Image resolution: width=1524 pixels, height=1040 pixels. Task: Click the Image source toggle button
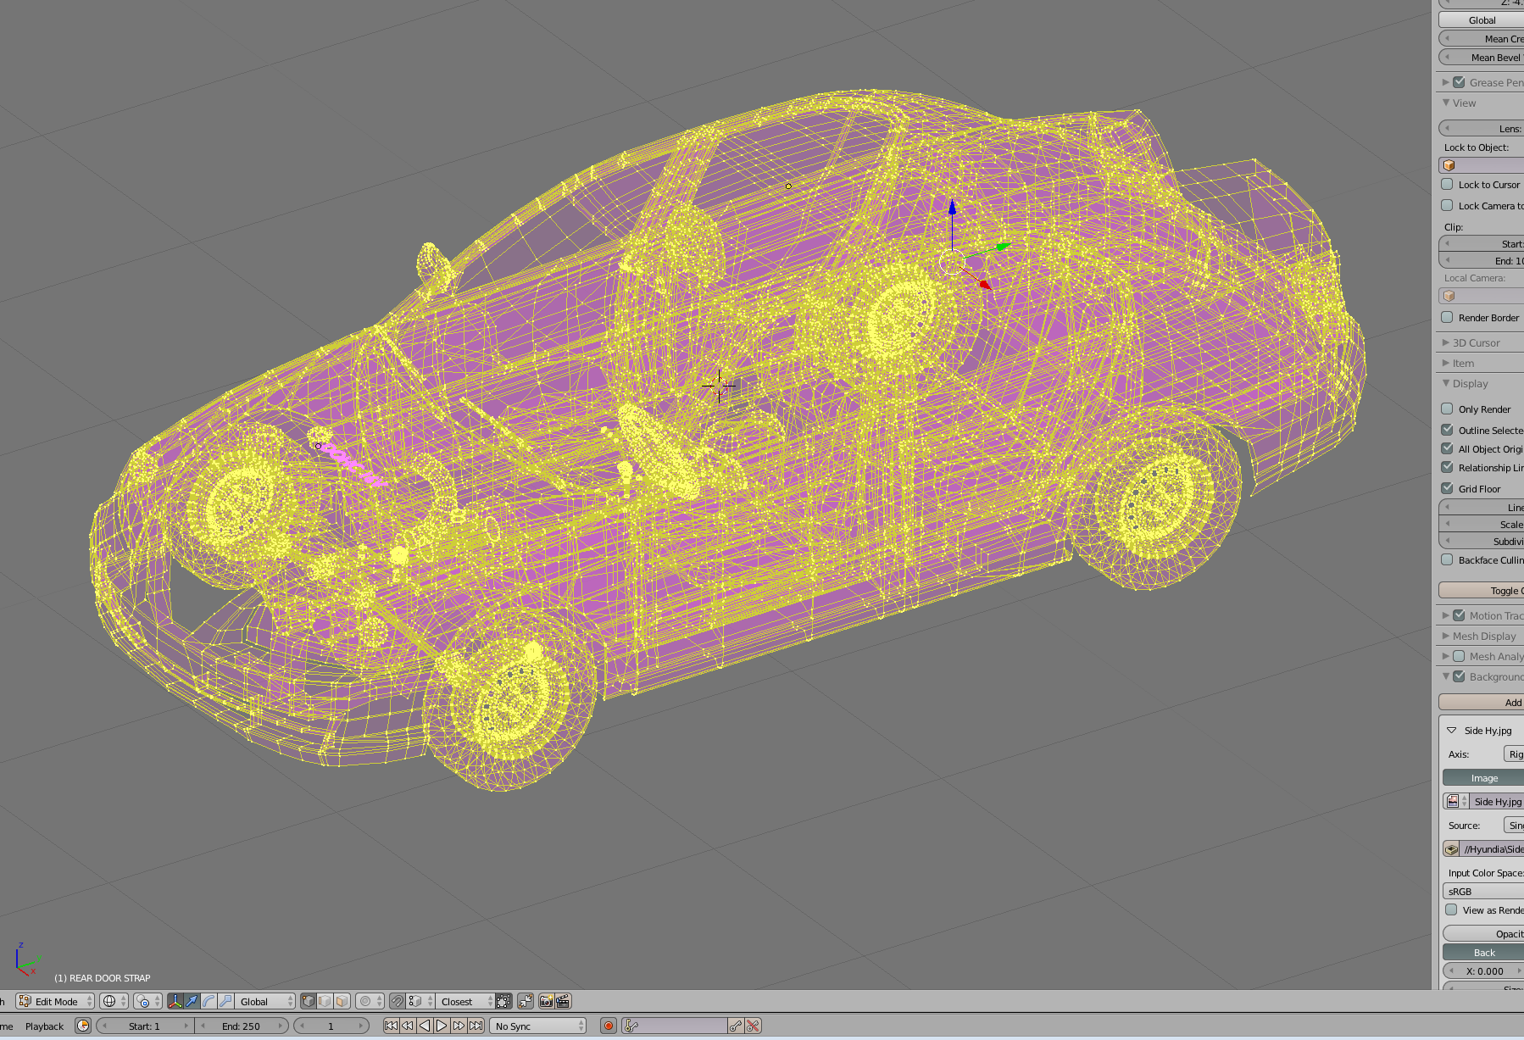[x=1483, y=777]
